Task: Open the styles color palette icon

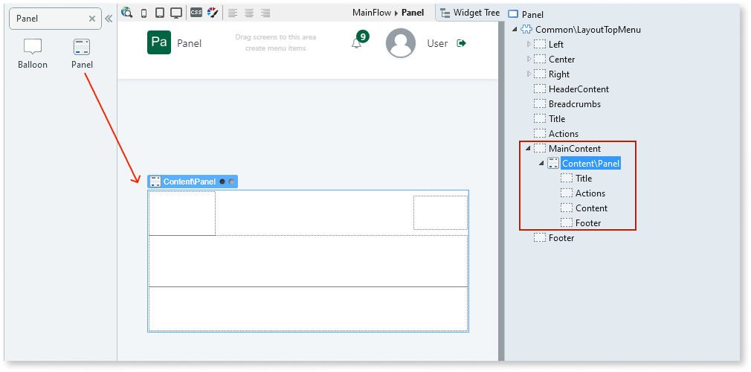Action: pyautogui.click(x=212, y=13)
